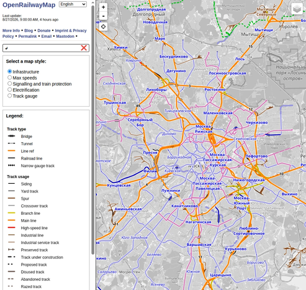Click the Лужники station label
Viewport: 306px width, 290px height.
(171, 191)
